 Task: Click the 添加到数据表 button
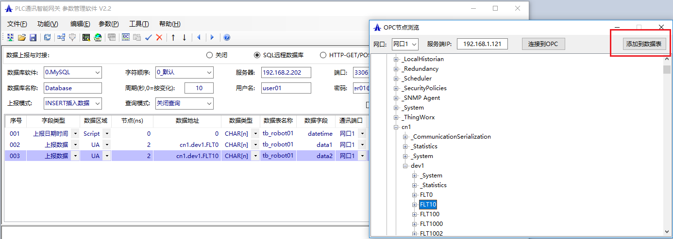tap(643, 44)
